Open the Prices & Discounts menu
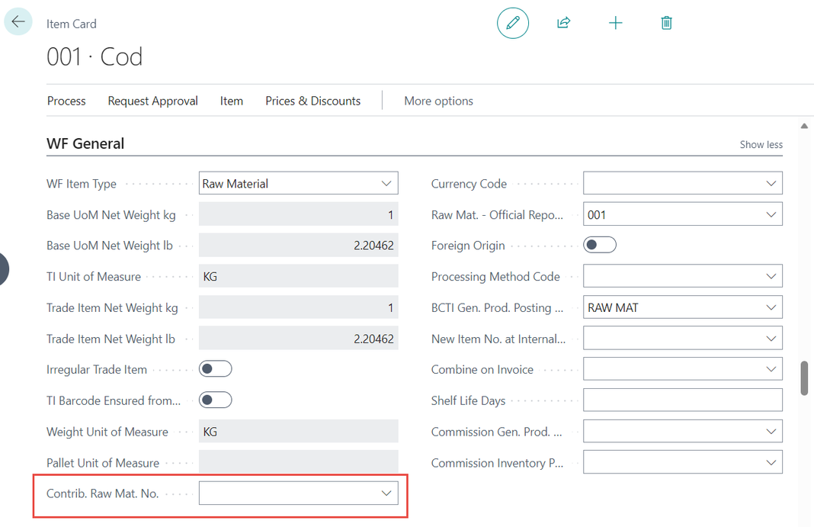This screenshot has width=814, height=527. (312, 101)
